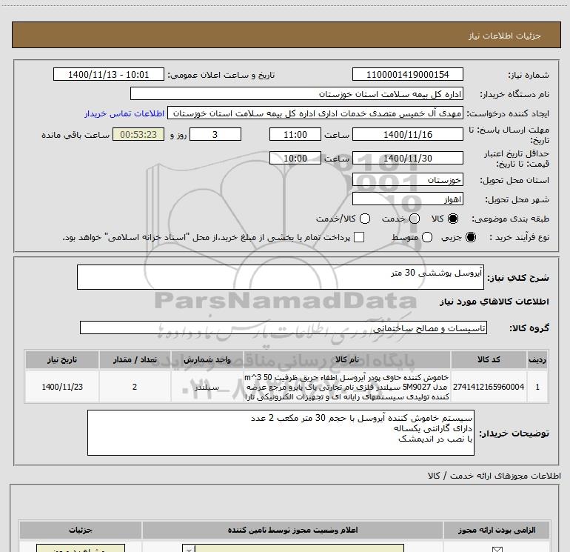Click the unit cell سیلندر
The width and height of the screenshot is (570, 552).
(x=207, y=387)
